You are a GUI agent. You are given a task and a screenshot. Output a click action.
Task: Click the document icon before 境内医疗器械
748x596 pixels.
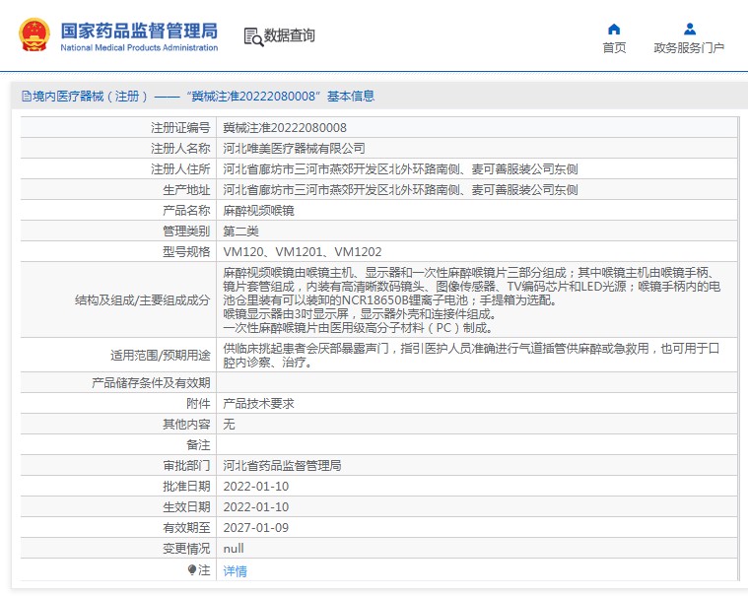coord(26,97)
